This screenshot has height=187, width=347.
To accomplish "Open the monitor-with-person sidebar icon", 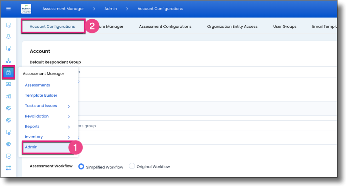I will 8,84.
